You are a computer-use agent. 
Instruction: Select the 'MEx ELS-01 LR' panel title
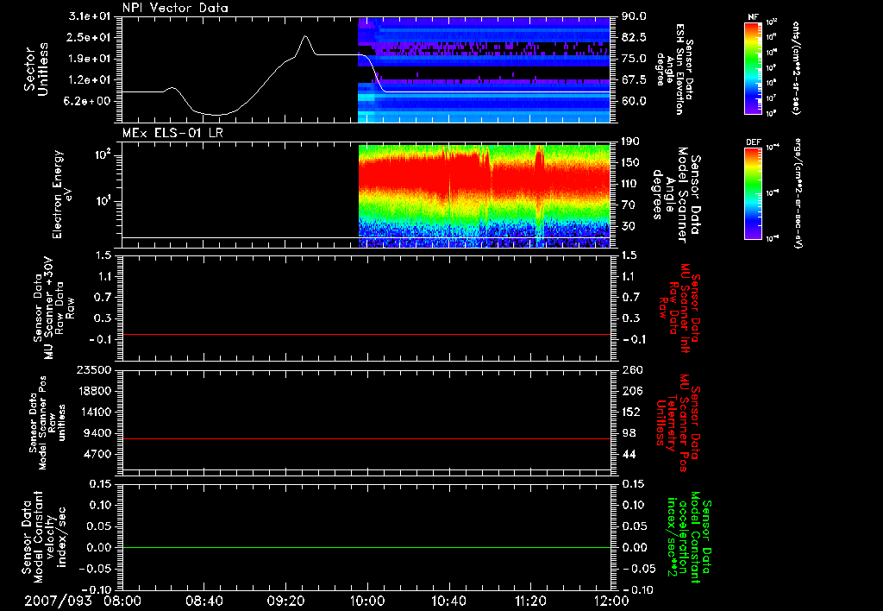172,133
